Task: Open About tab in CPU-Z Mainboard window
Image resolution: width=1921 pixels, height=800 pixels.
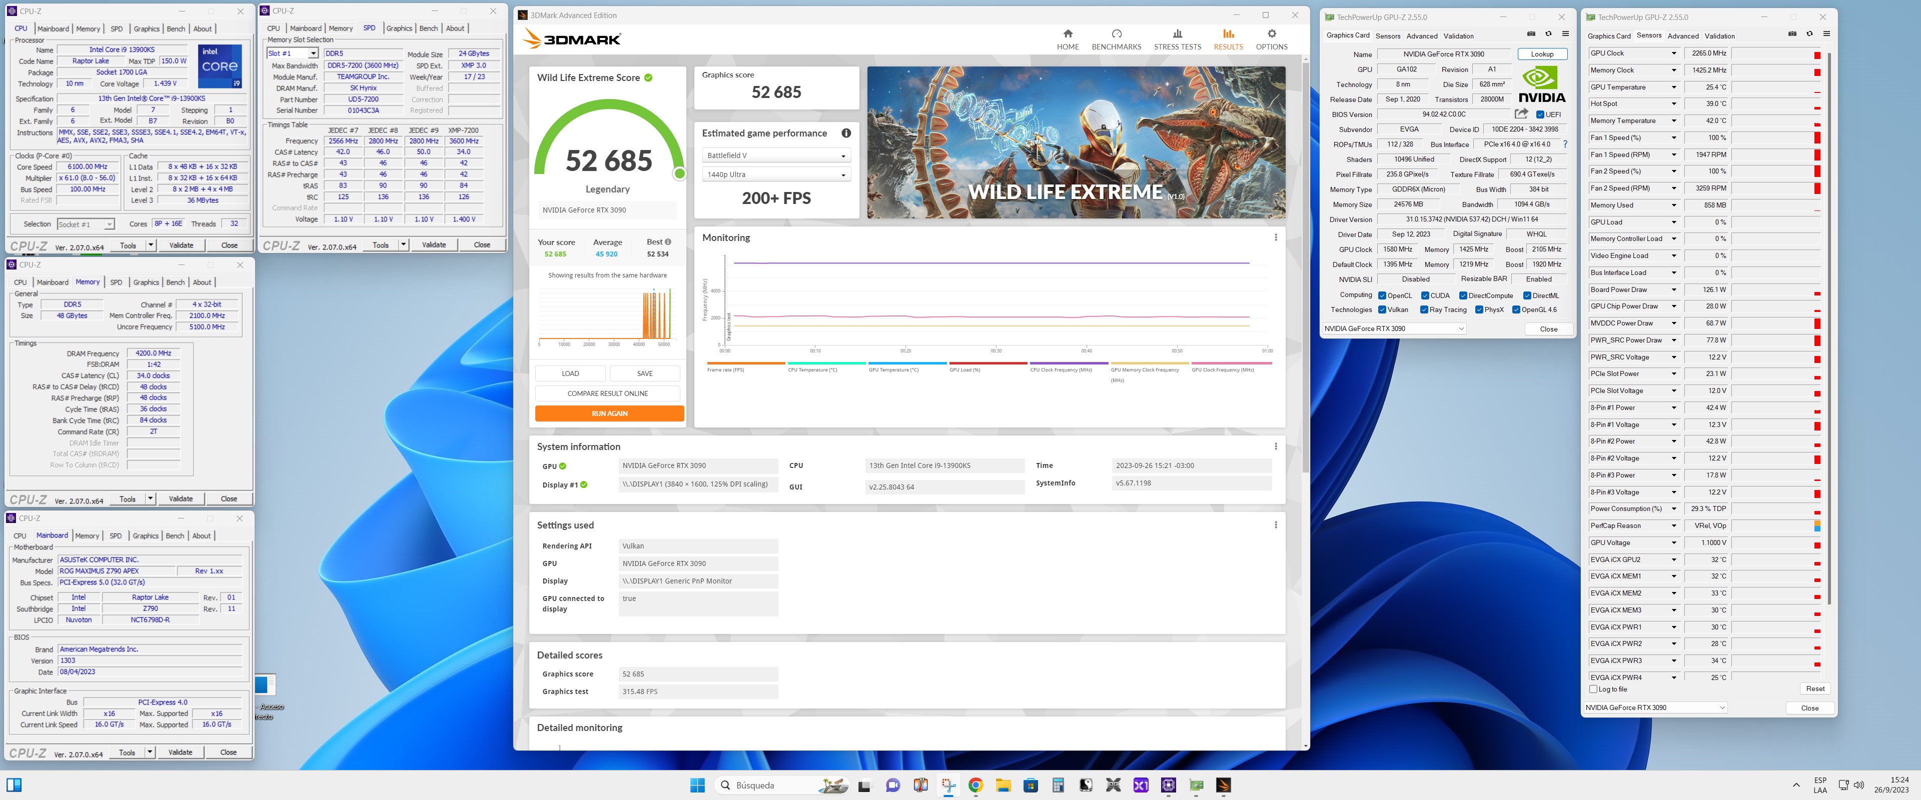Action: tap(201, 536)
